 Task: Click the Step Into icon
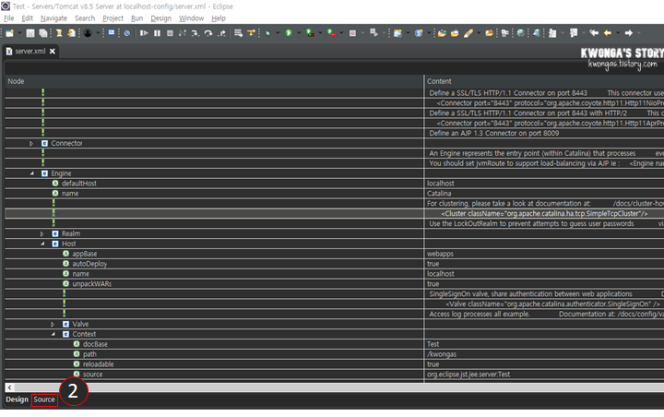(196, 33)
